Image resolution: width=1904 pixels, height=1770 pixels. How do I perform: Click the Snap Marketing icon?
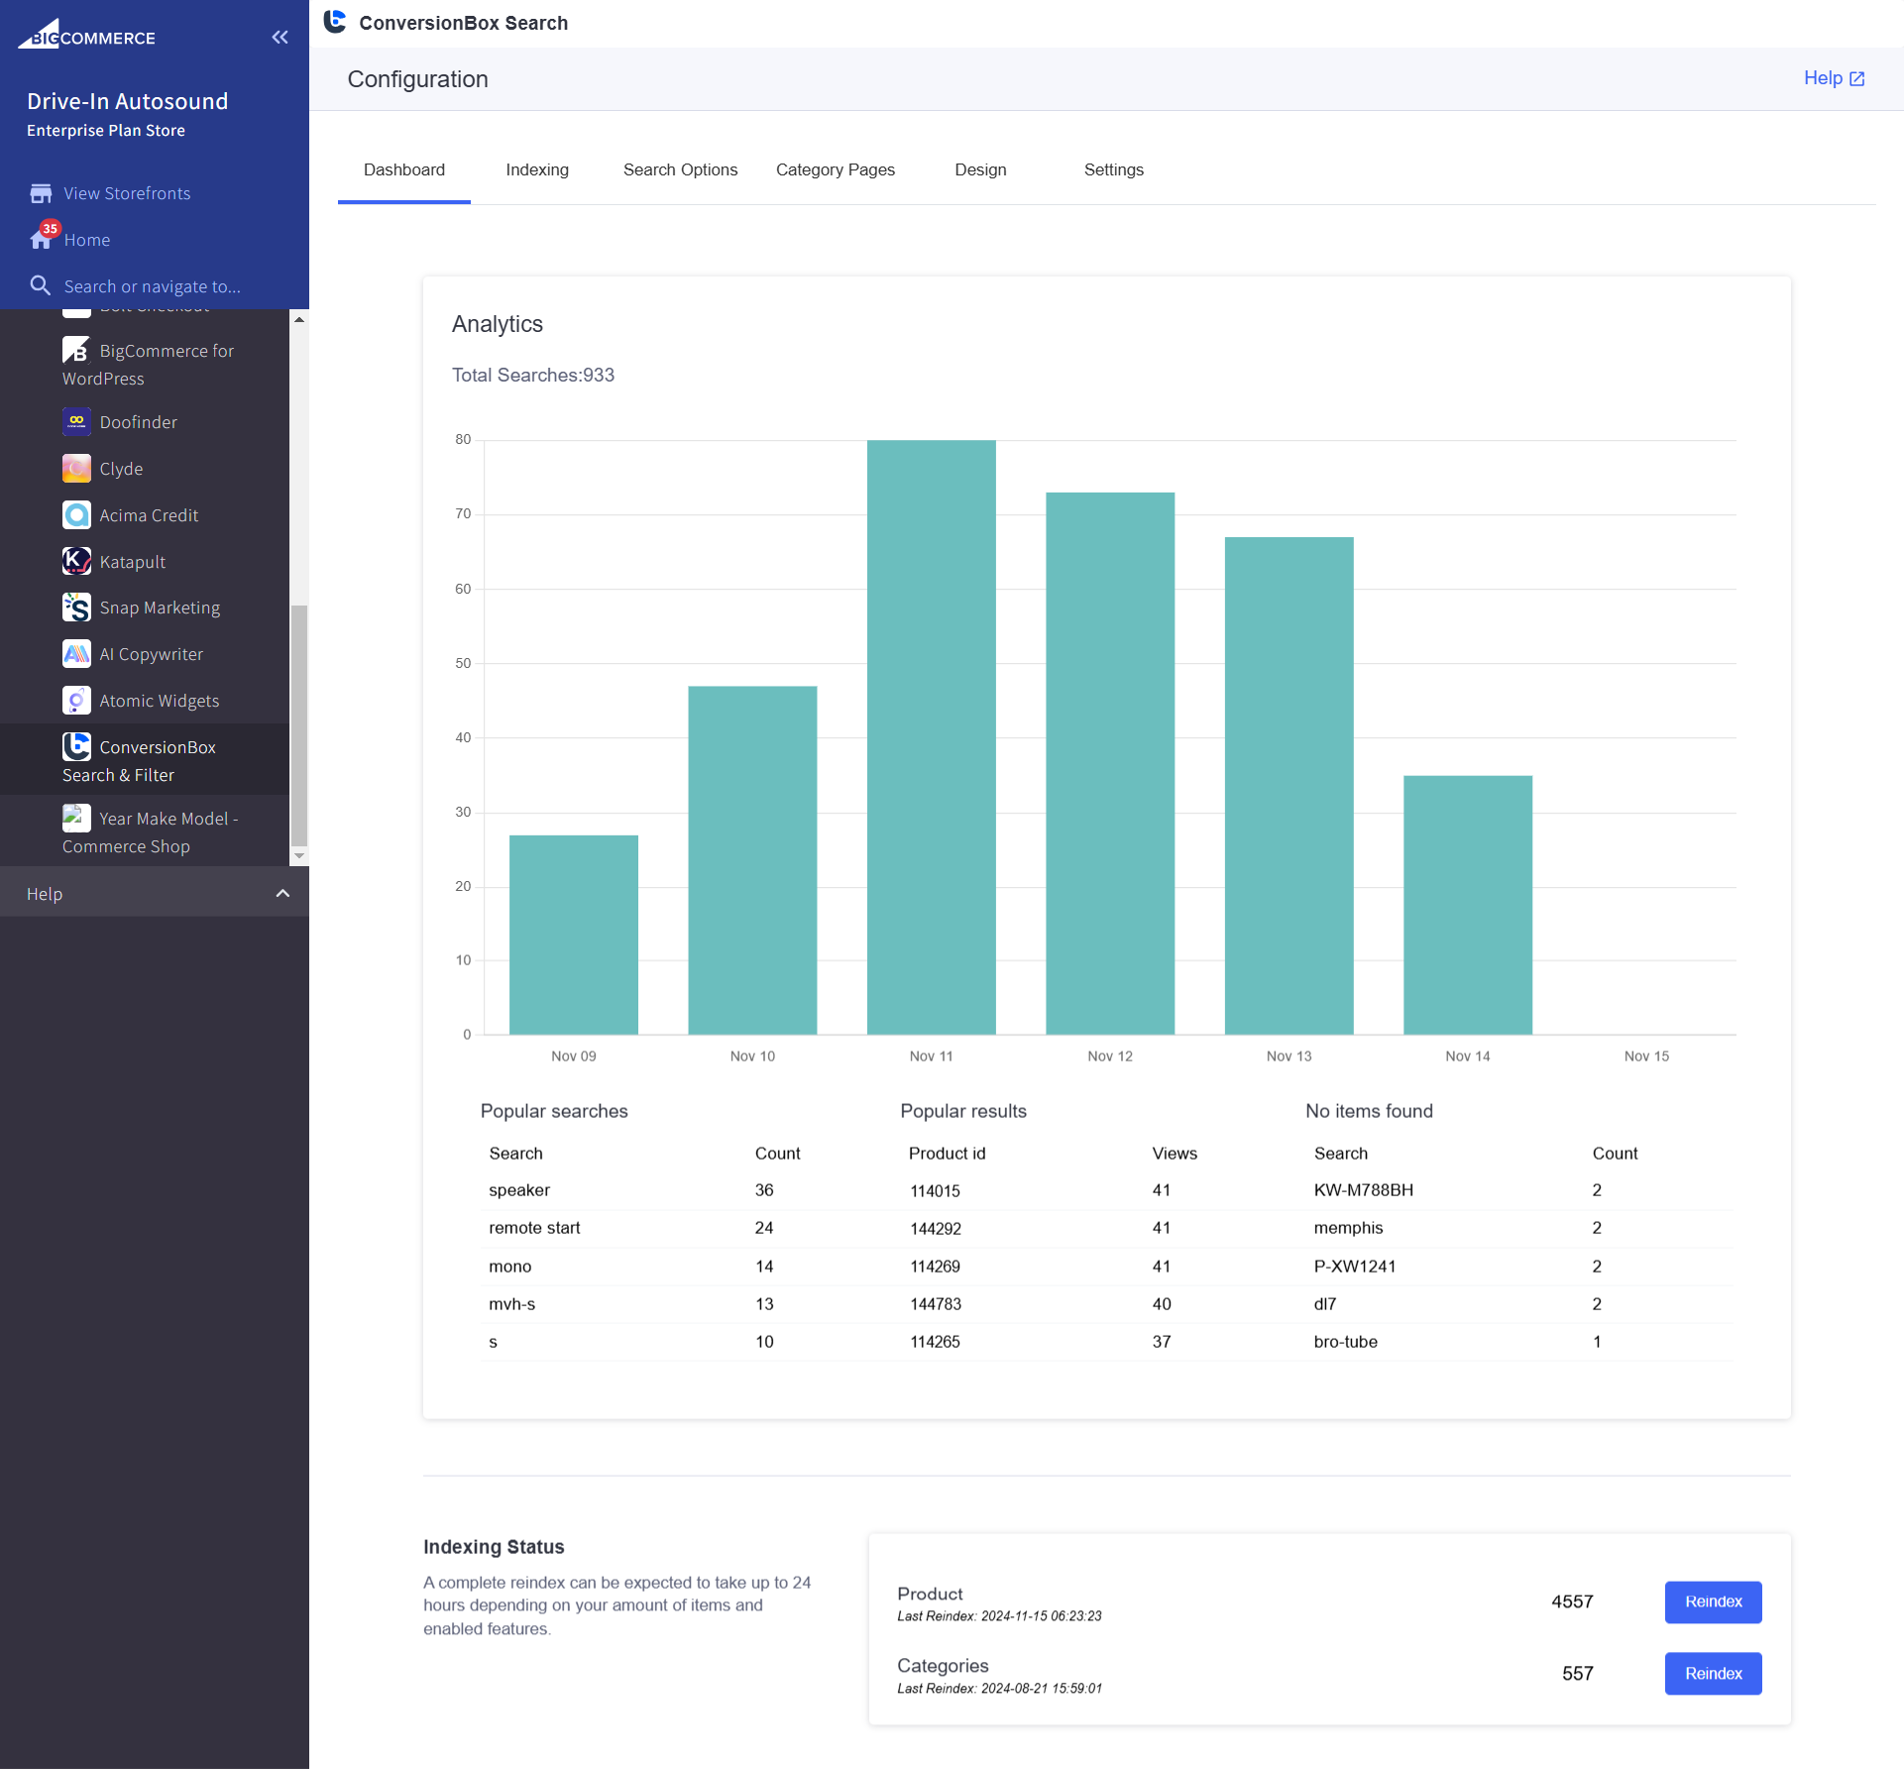point(76,608)
